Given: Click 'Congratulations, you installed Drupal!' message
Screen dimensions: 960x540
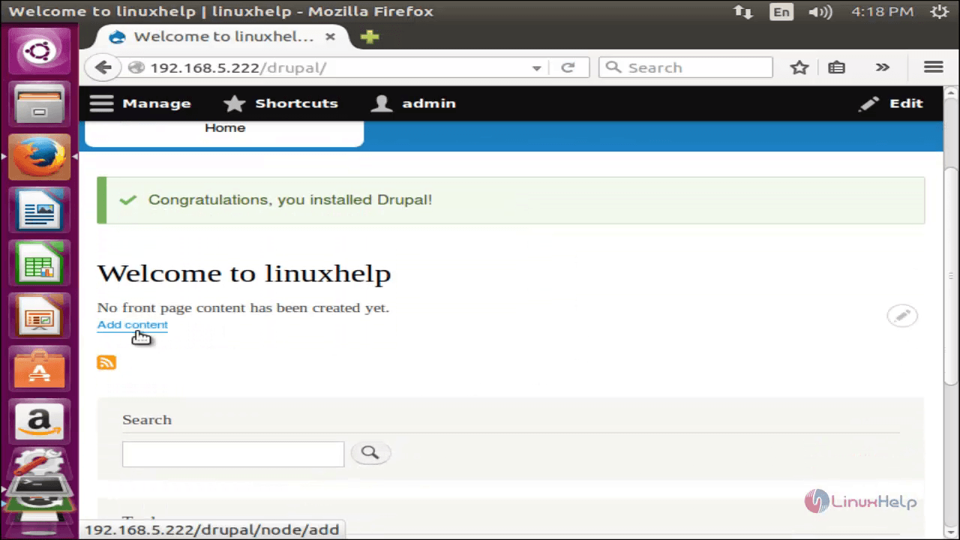Looking at the screenshot, I should 290,199.
